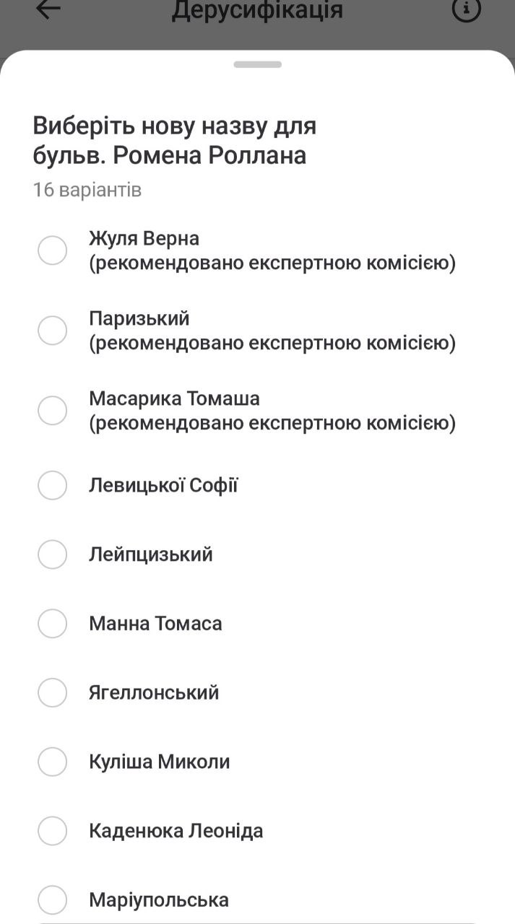Open the info icon in header
This screenshot has width=515, height=924.
point(466,9)
